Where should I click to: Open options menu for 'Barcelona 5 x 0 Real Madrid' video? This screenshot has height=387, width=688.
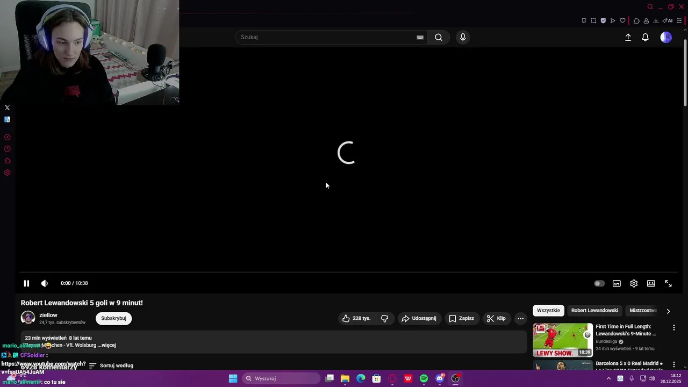tap(674, 364)
